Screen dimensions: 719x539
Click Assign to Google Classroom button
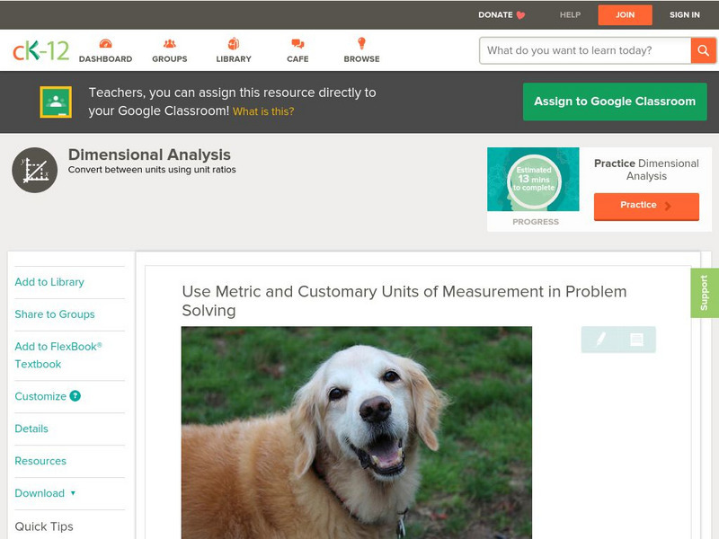(615, 102)
